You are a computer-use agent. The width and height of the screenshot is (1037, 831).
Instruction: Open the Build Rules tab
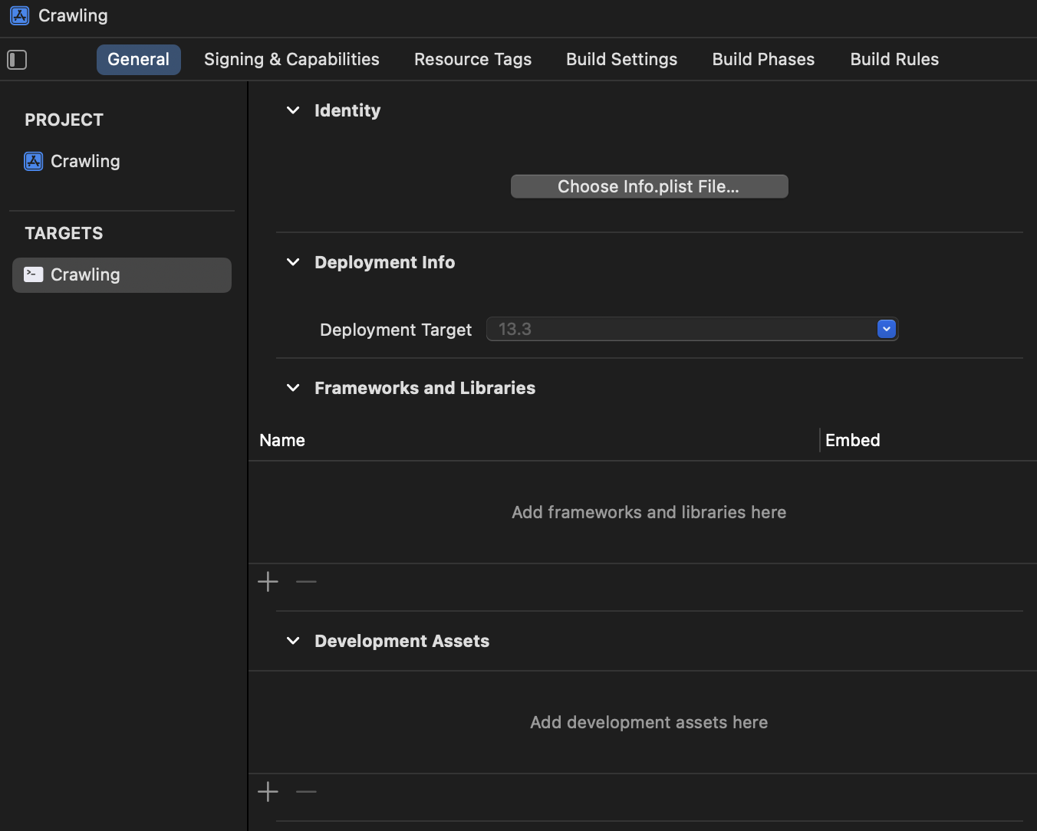[x=894, y=60]
